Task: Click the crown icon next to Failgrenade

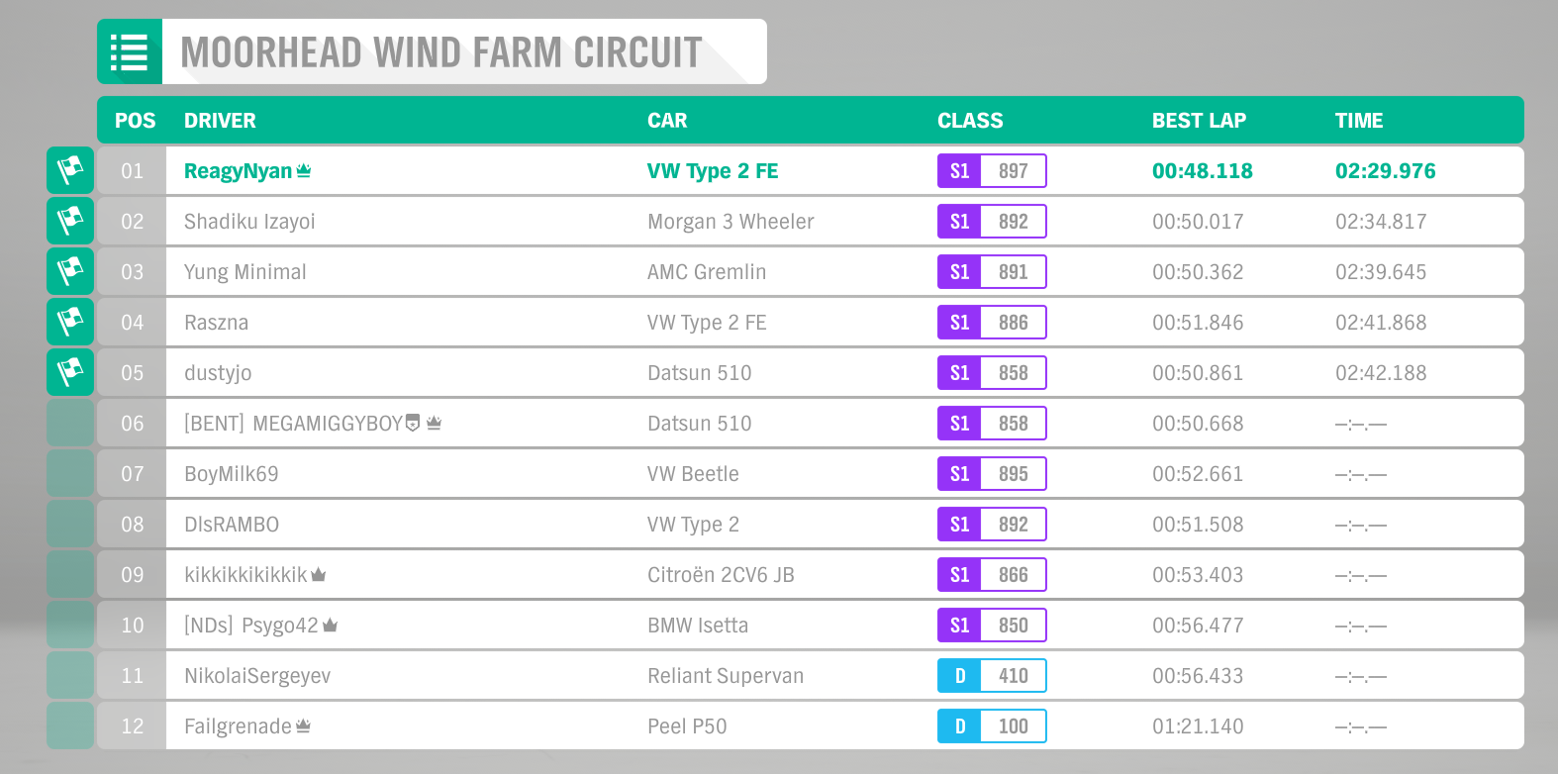Action: (303, 726)
